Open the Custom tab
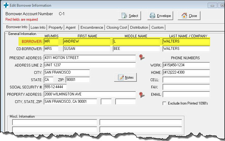The image size is (225, 141). [157, 27]
